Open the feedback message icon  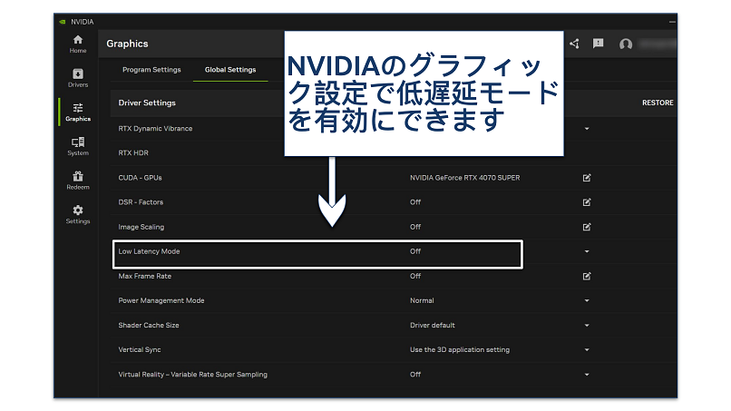pos(599,44)
